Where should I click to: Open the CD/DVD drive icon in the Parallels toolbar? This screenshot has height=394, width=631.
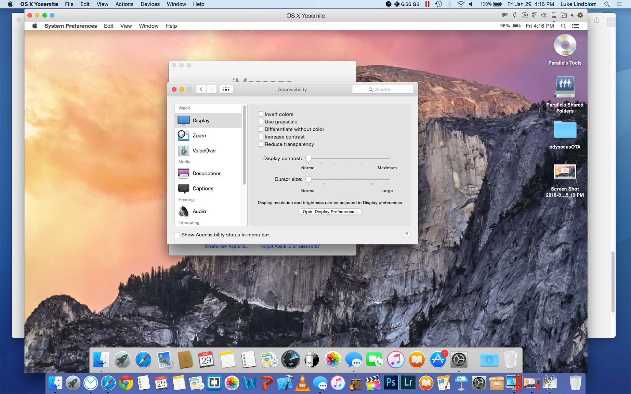coord(524,15)
